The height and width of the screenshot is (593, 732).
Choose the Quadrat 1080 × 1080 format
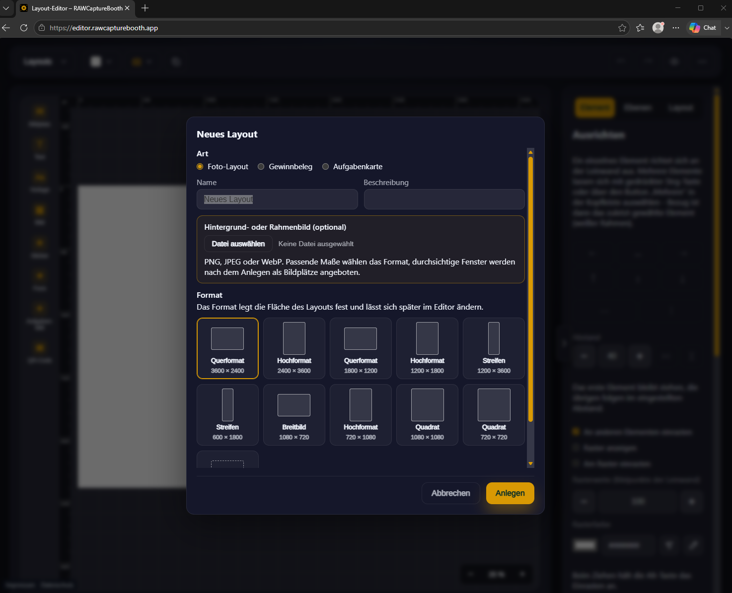click(x=427, y=415)
